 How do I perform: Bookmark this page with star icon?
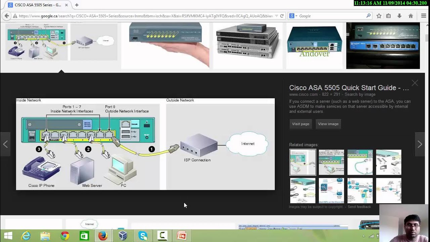point(379,16)
